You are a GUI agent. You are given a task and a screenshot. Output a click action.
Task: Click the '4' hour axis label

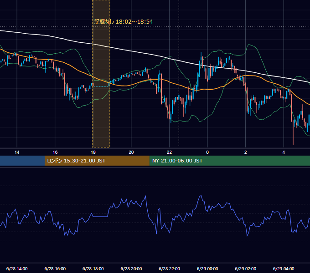(x=284, y=152)
